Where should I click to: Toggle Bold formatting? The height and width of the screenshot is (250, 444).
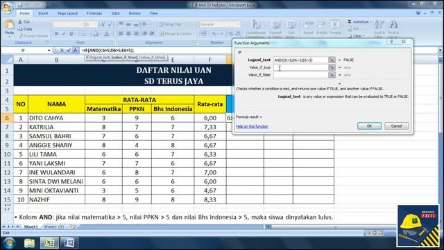tap(56, 34)
